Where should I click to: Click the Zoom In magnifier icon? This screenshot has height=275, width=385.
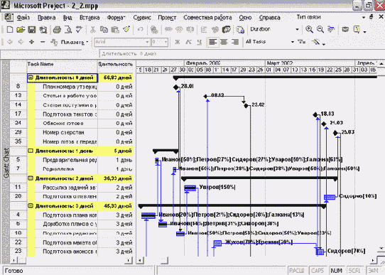tap(309, 29)
